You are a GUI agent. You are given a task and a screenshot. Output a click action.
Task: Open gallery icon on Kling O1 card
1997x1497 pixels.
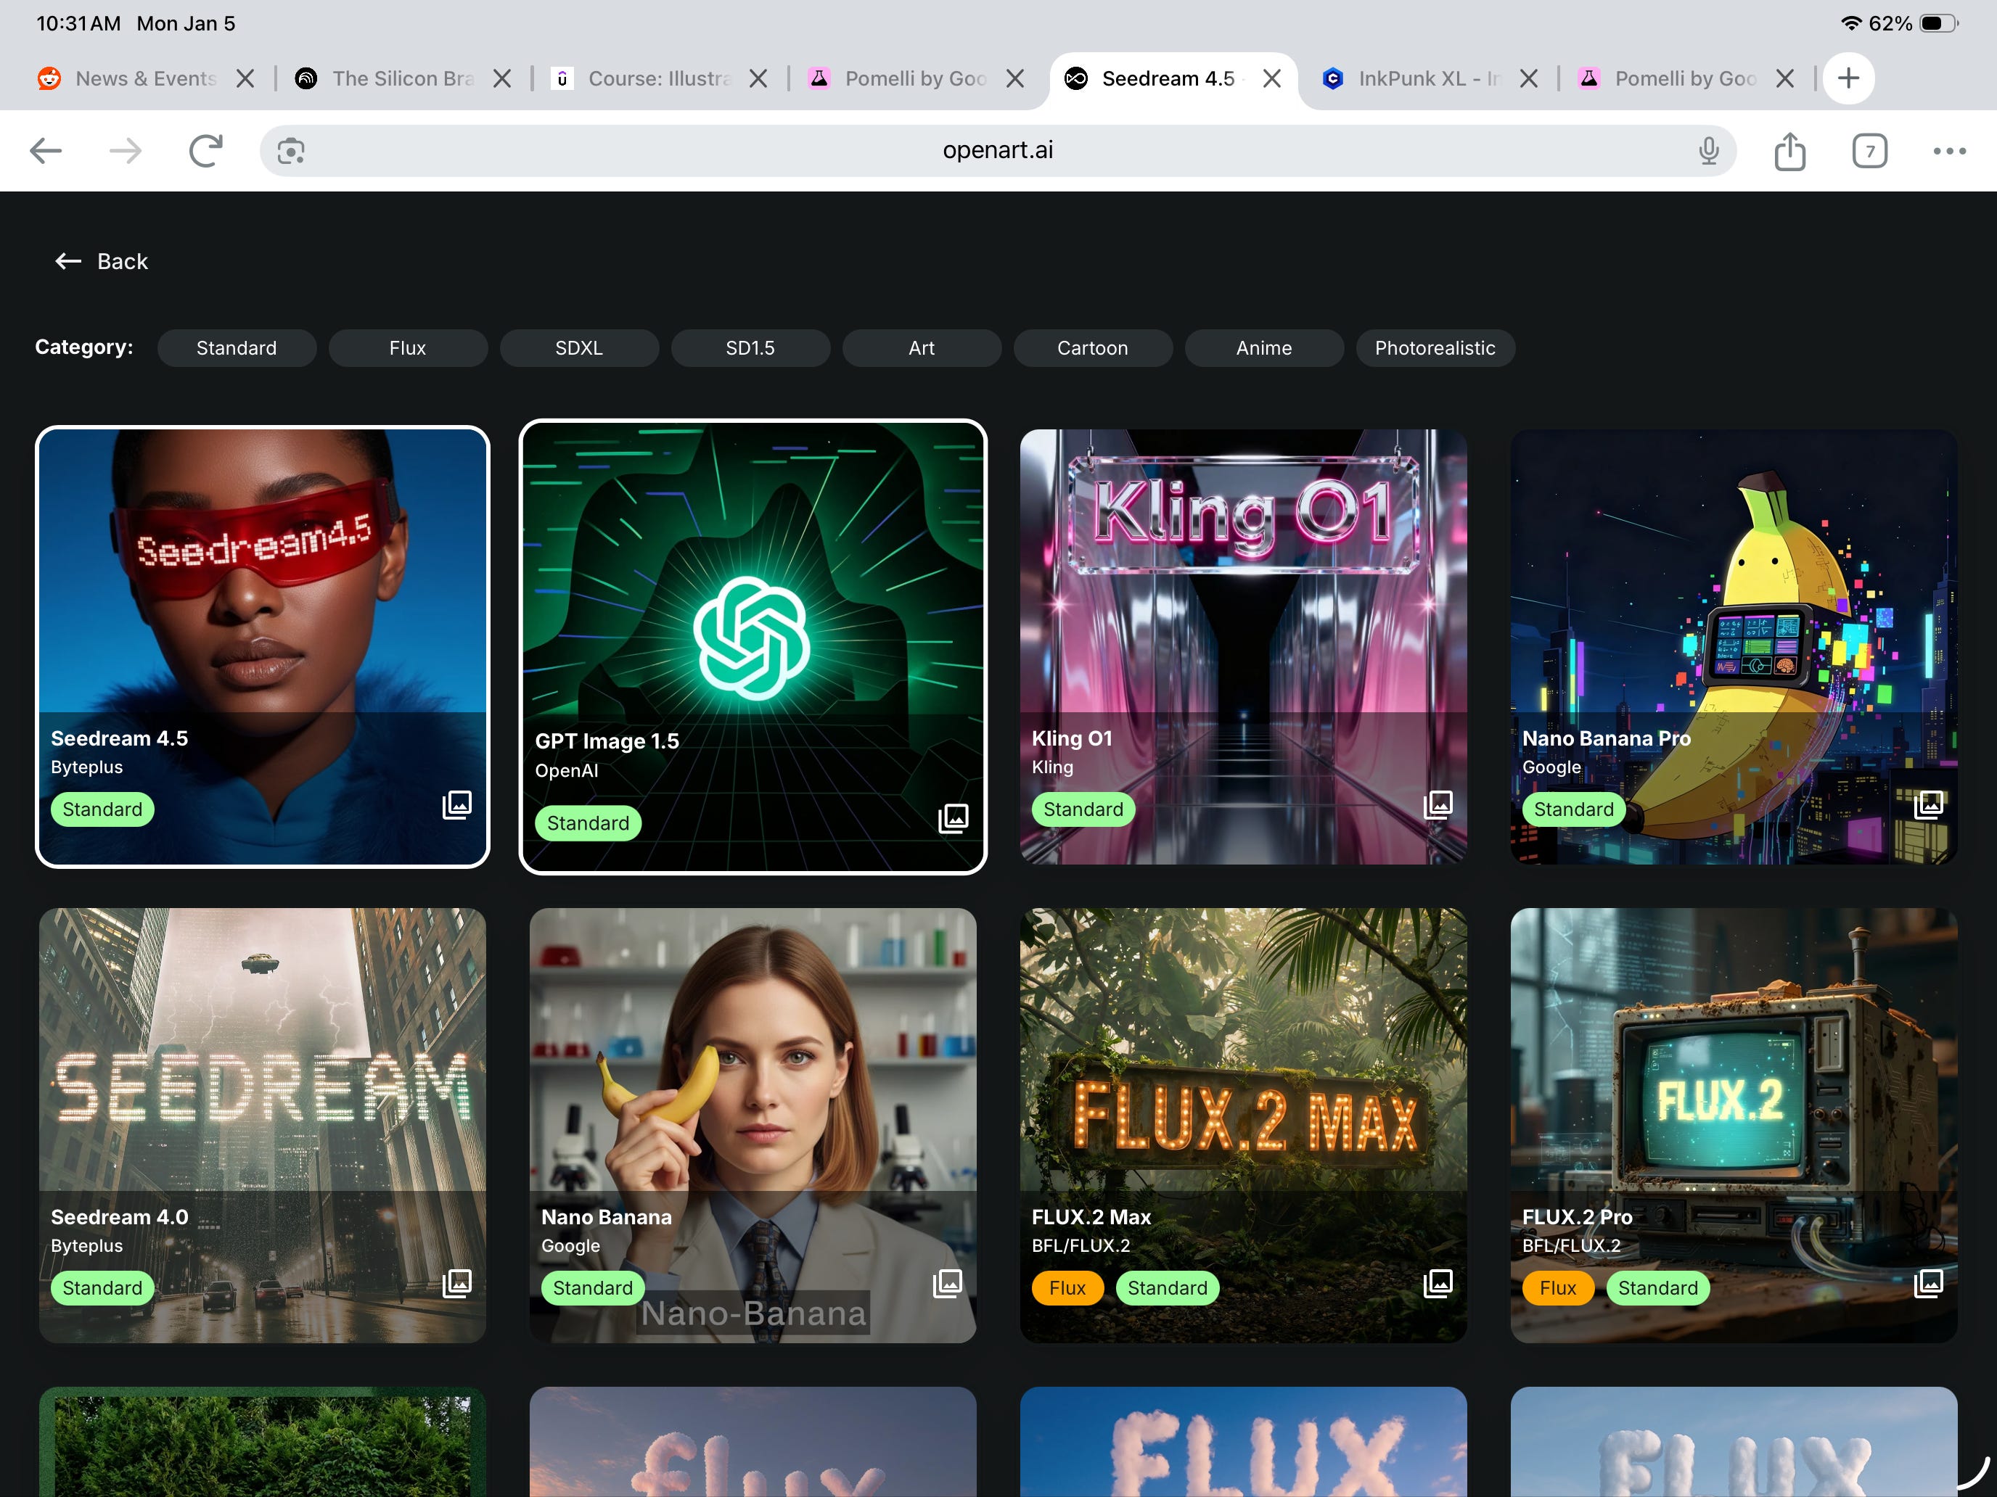[1438, 804]
